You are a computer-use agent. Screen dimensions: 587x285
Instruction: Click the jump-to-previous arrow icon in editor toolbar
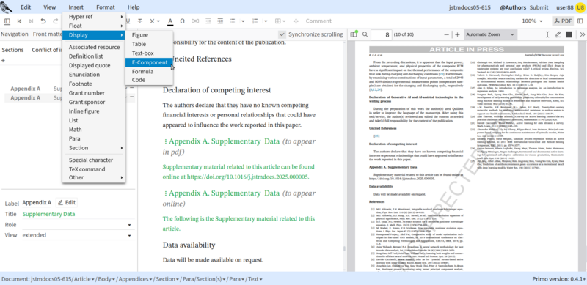19,21
